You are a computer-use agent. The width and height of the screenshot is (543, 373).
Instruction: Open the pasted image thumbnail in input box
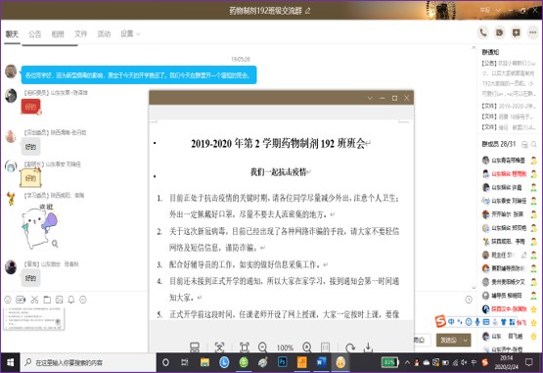33,318
